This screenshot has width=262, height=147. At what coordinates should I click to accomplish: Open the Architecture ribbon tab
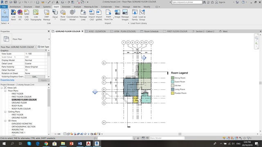[15, 7]
